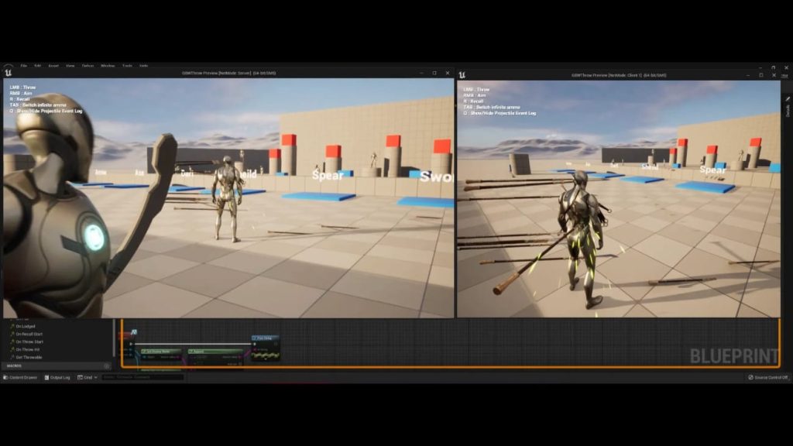Click pencil icon above Details tab
Viewport: 793px width, 446px height.
[788, 98]
